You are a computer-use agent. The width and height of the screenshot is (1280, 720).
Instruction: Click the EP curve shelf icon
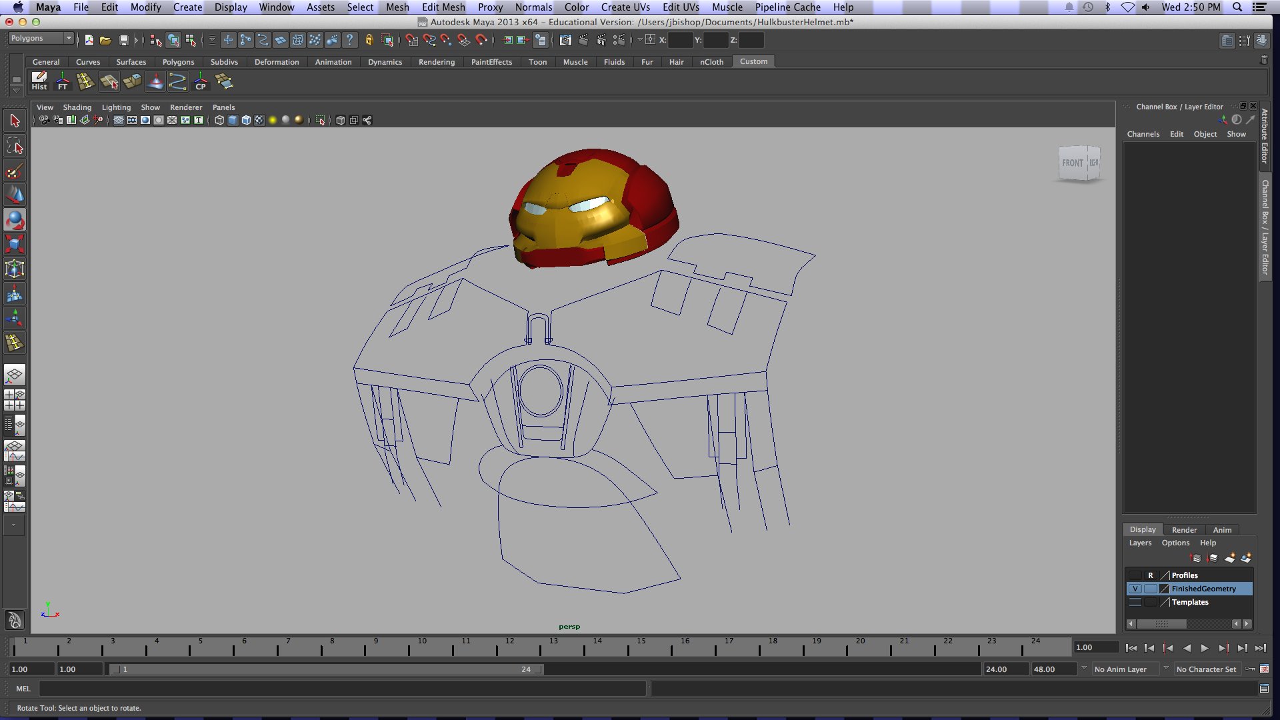pos(177,81)
